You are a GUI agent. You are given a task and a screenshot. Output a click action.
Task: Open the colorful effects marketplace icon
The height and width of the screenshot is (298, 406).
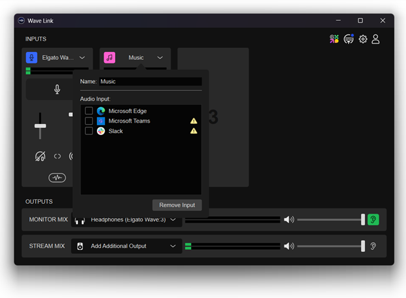coord(334,39)
